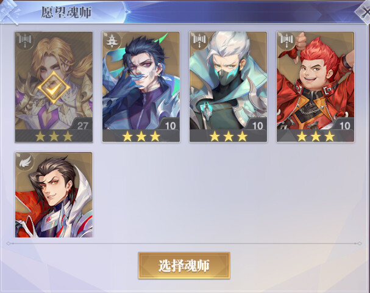Click the wing class icon on the red-caped card

point(25,161)
